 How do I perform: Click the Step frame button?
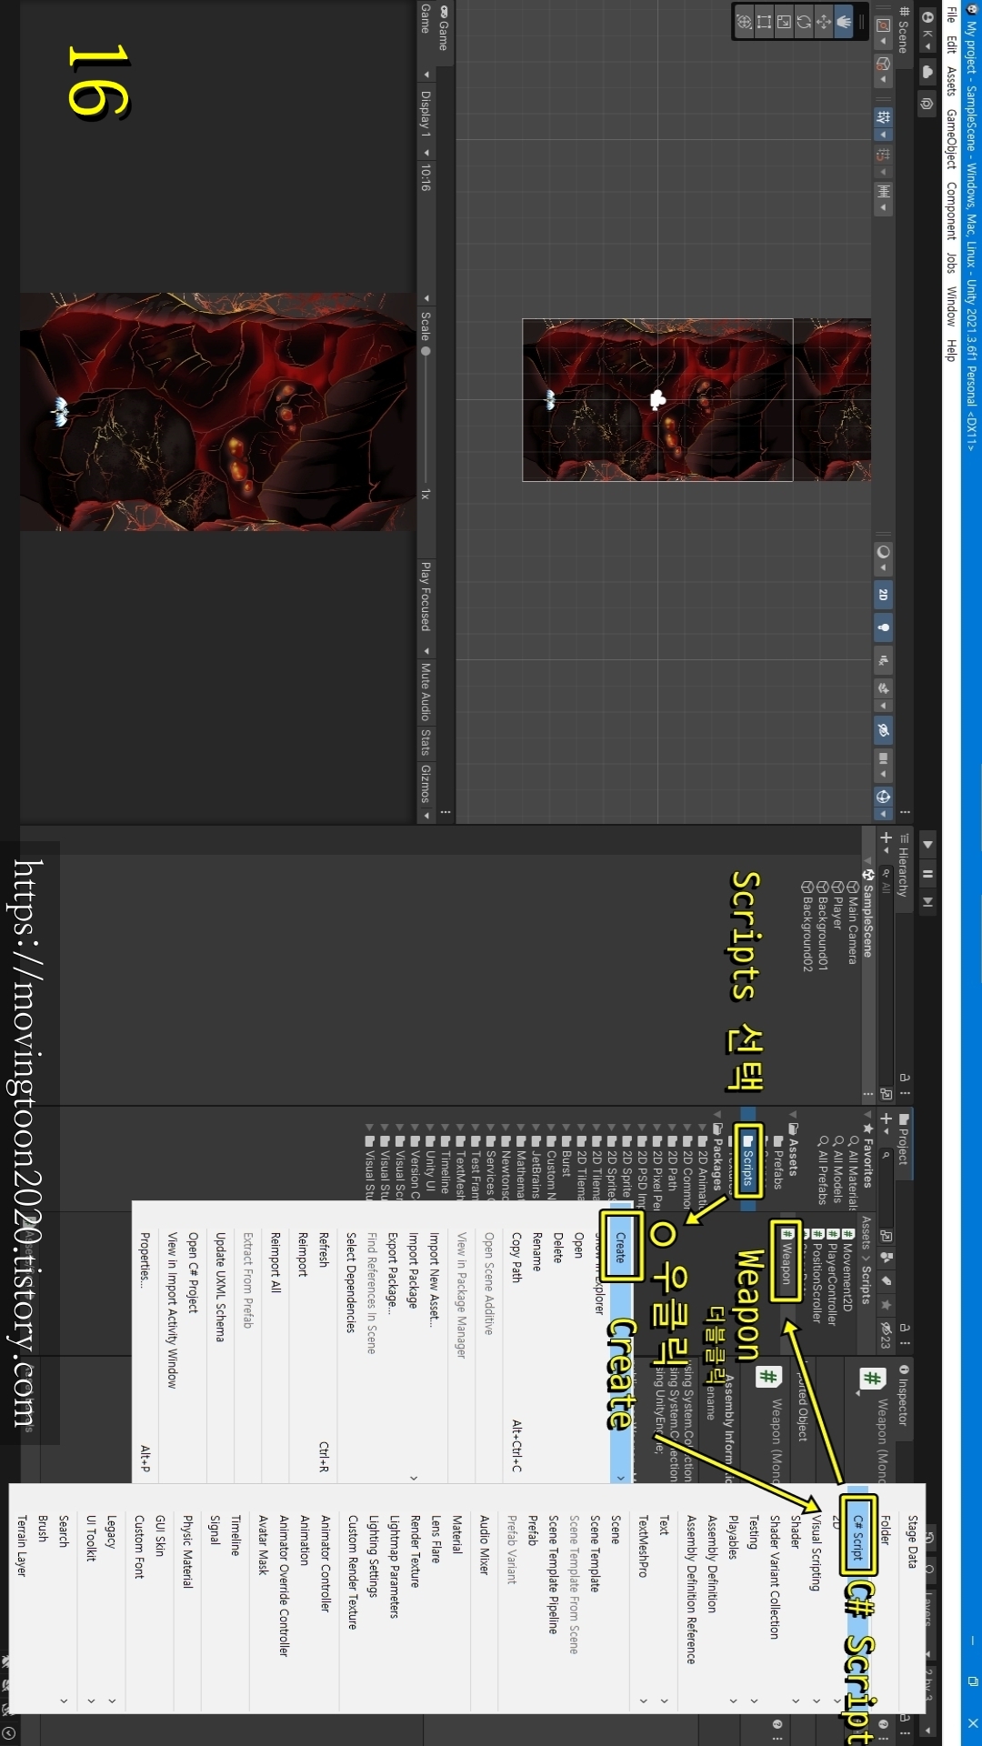pyautogui.click(x=927, y=902)
